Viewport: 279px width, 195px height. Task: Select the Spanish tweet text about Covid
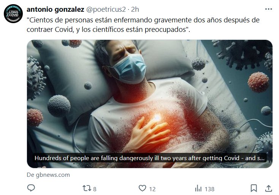[x=143, y=25]
